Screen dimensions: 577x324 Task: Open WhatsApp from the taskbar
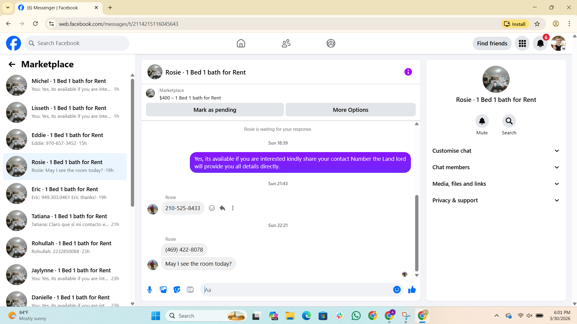tap(356, 316)
